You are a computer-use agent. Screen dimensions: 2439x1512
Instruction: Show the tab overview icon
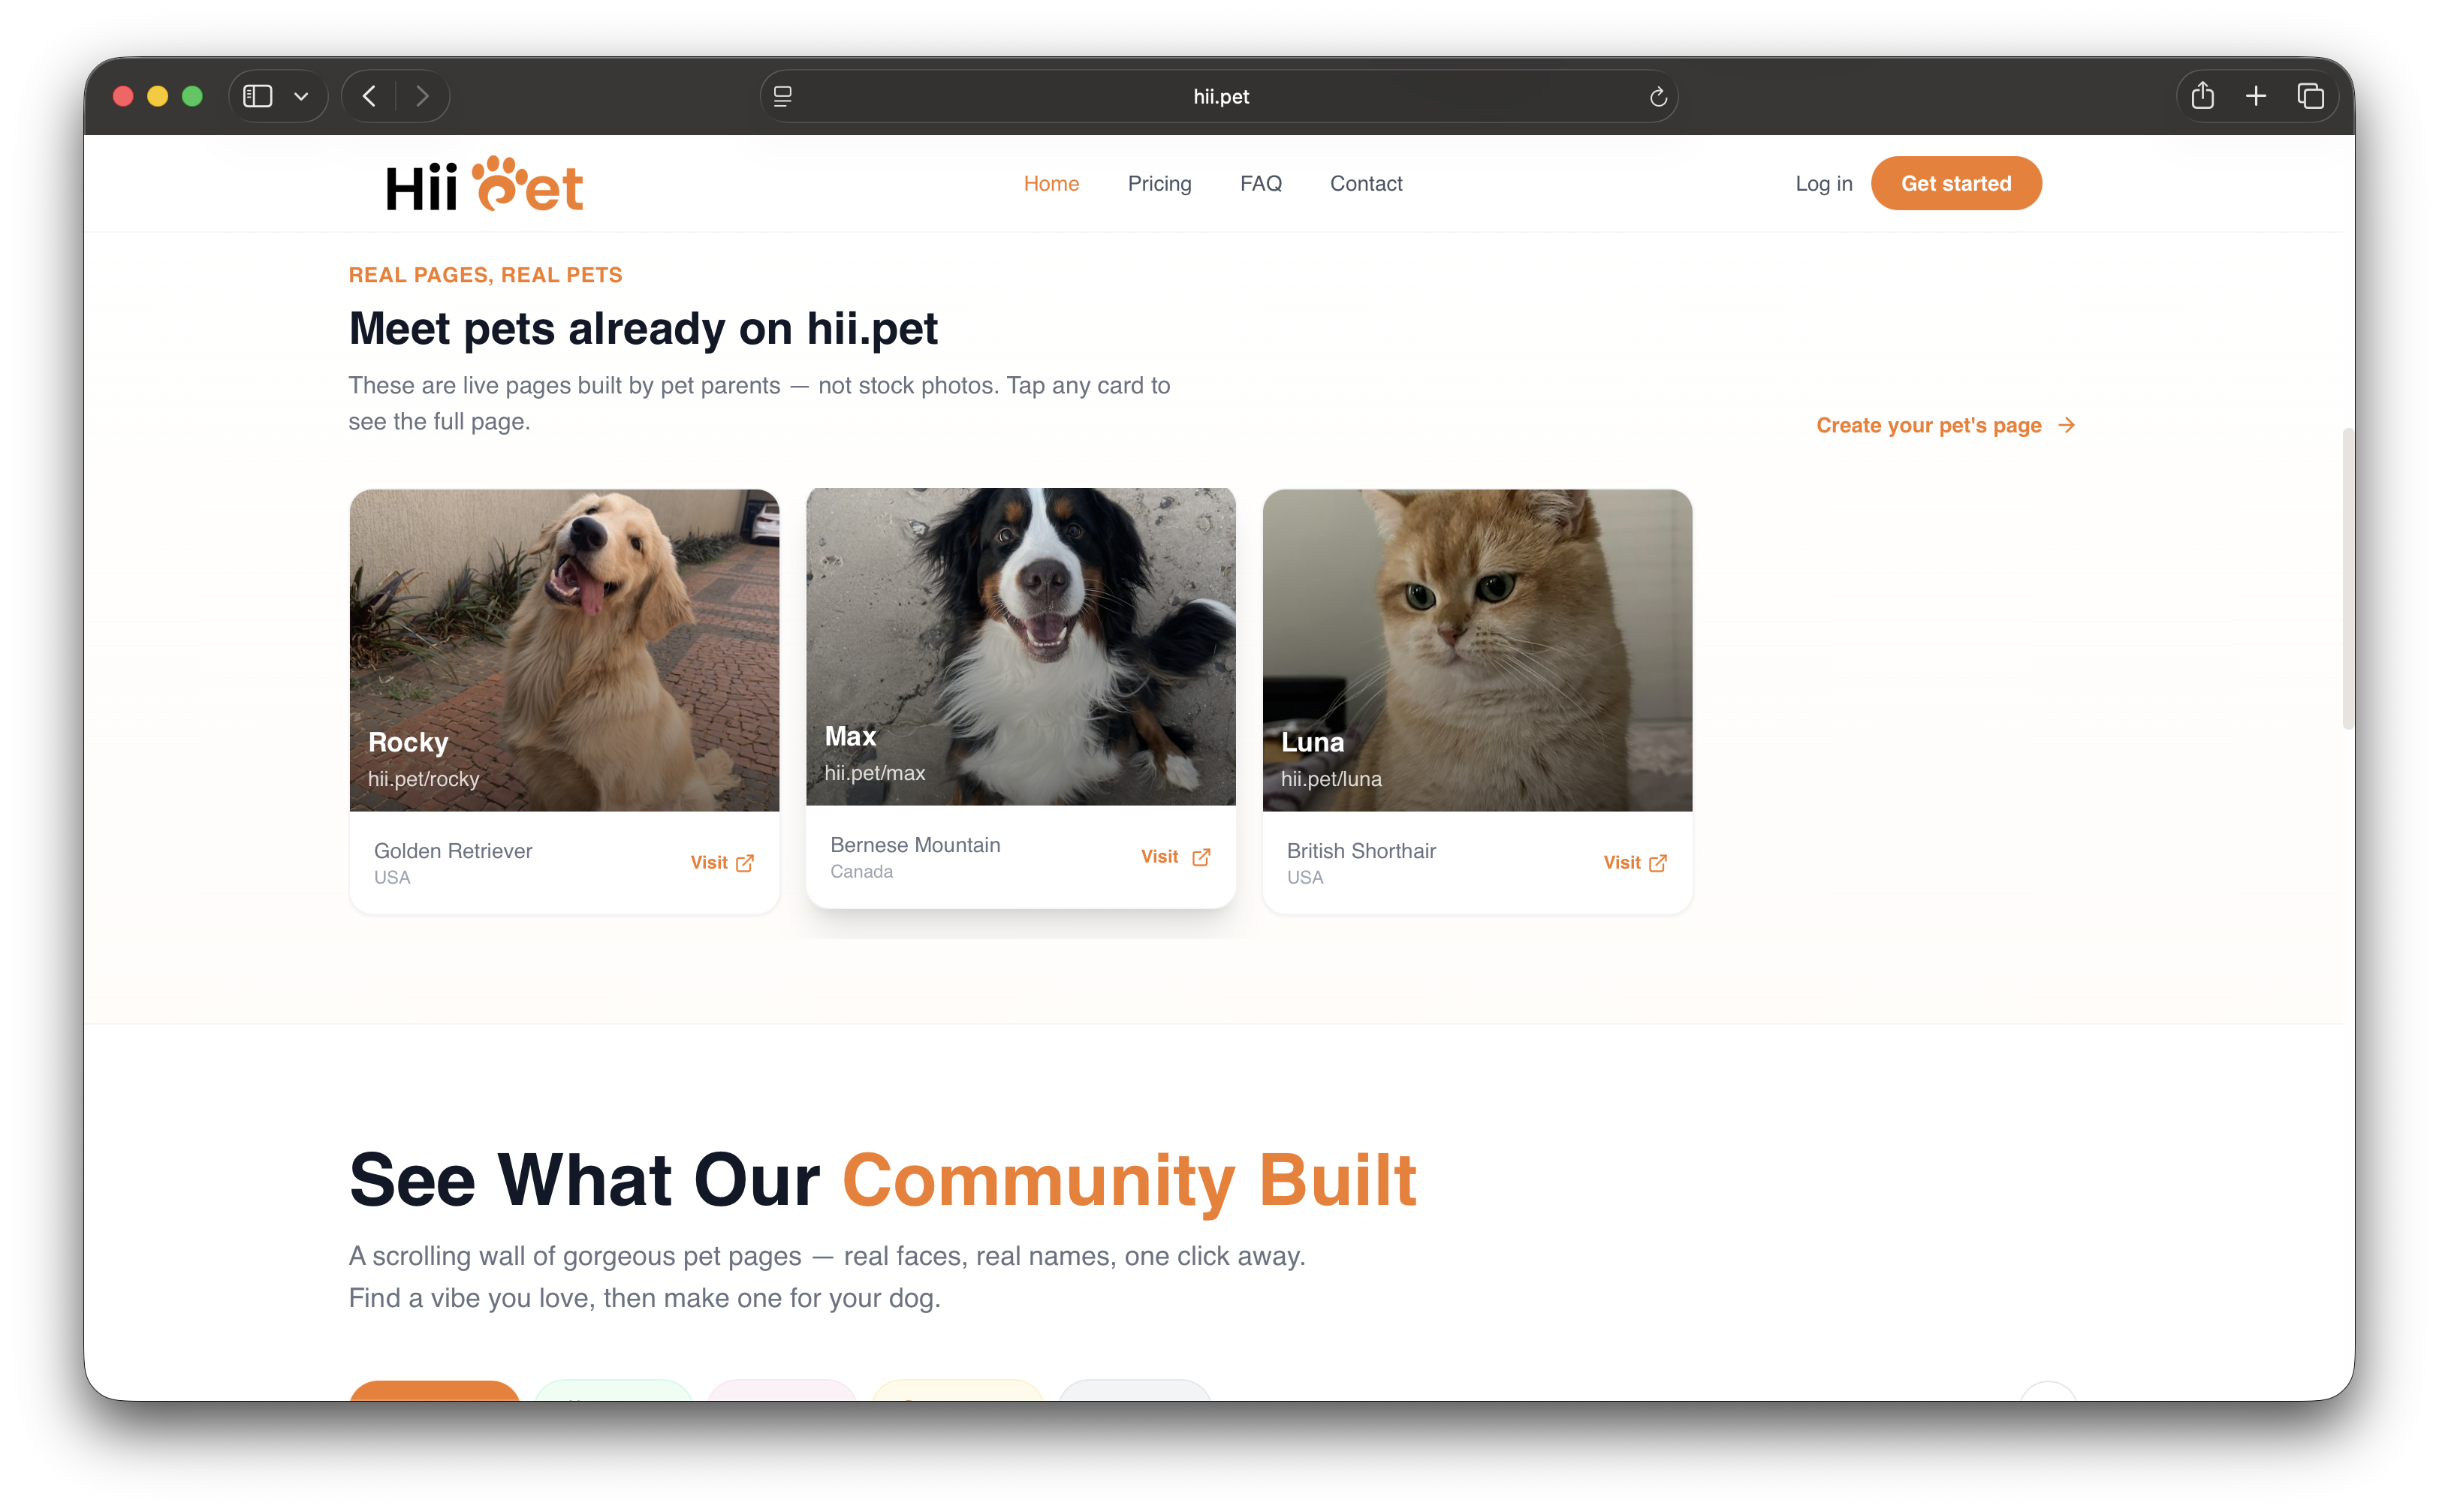coord(2310,96)
